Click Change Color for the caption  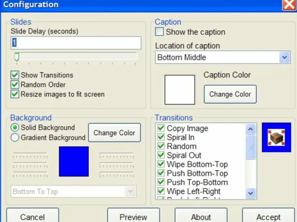(230, 94)
